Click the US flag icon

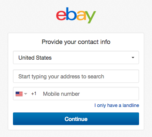tap(19, 94)
